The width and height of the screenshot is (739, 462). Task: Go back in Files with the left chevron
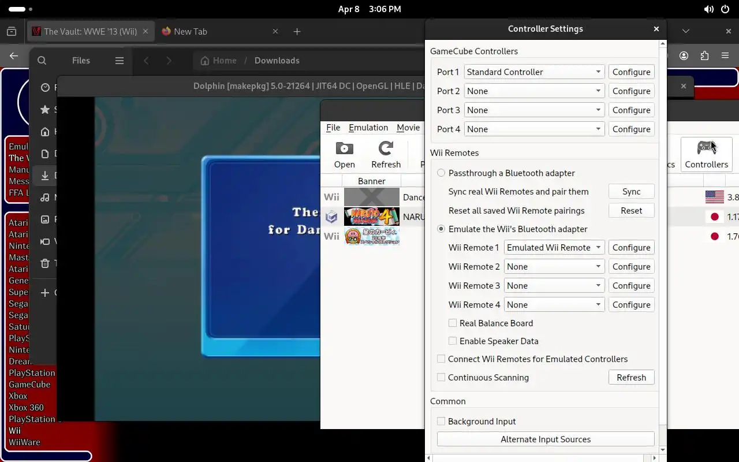(147, 60)
